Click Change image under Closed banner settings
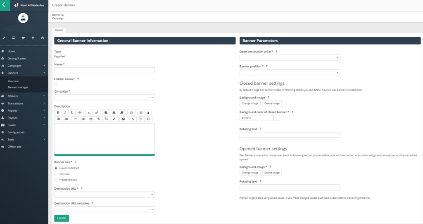This screenshot has width=423, height=224. click(250, 103)
